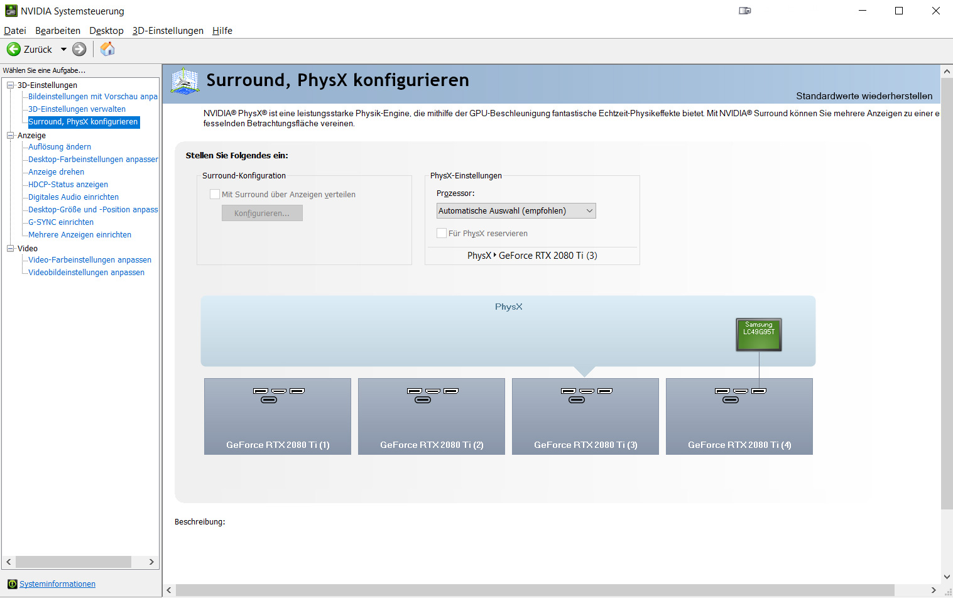Open the Bearbeiten menu

(58, 31)
